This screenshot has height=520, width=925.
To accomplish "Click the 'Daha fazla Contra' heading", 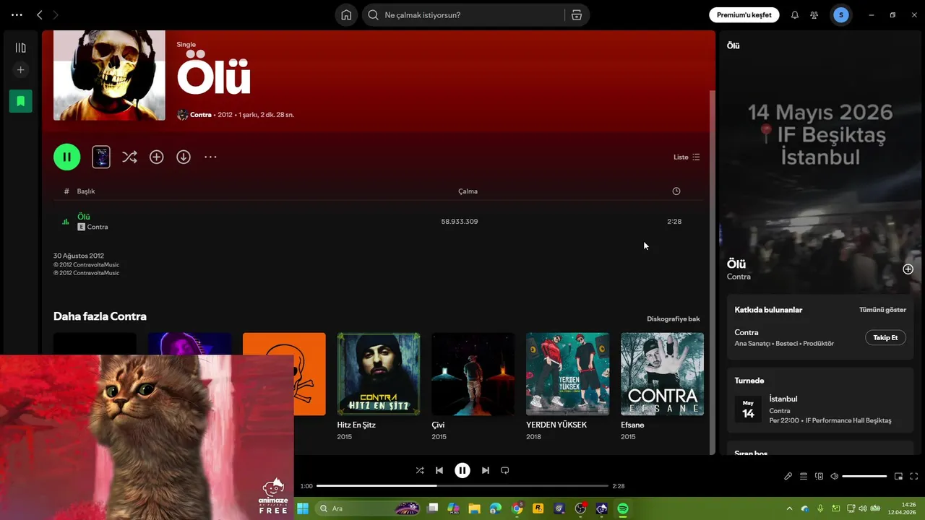I will click(100, 316).
